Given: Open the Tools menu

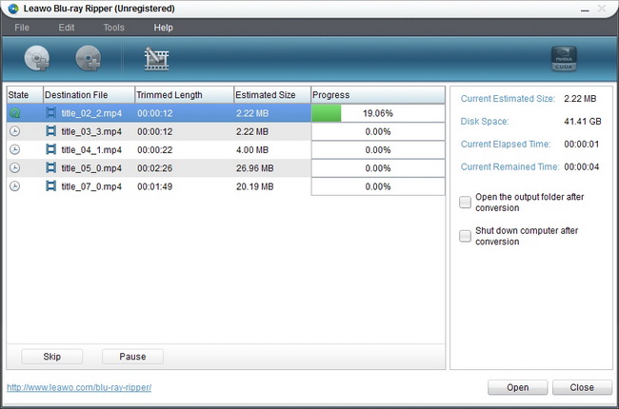Looking at the screenshot, I should [x=113, y=28].
